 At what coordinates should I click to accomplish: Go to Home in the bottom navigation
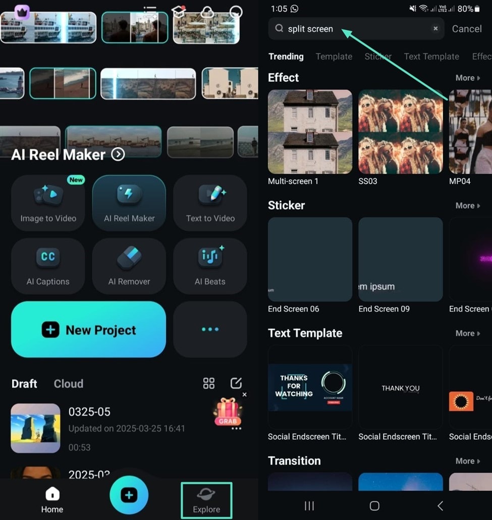52,500
